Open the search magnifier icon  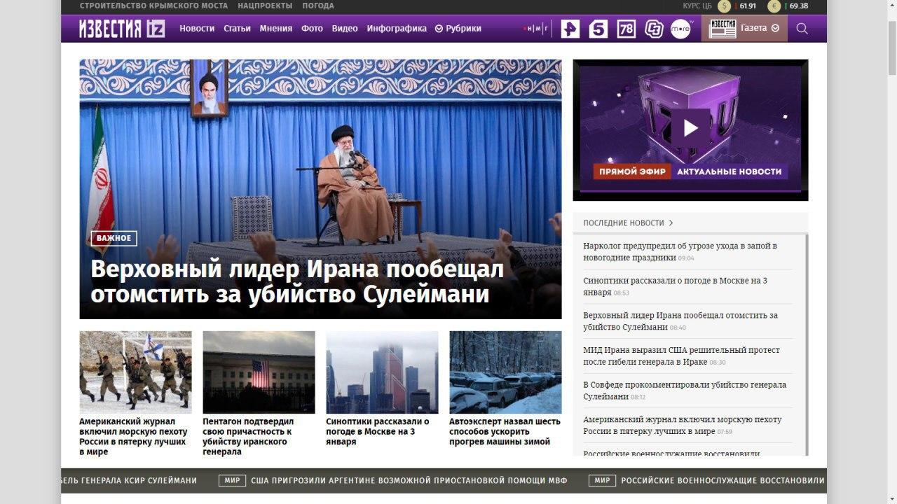click(802, 29)
